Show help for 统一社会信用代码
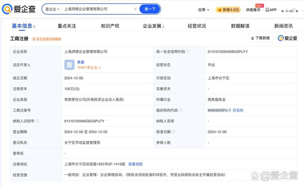304x187 pixels. point(188,52)
